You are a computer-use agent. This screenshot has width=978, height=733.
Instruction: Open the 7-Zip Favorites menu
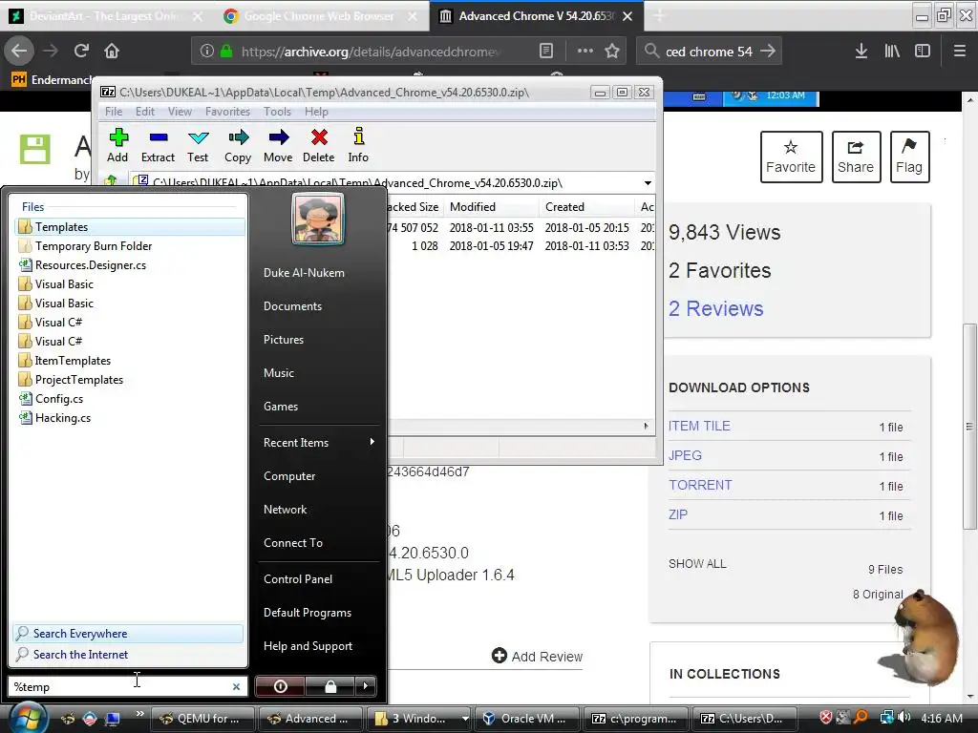click(x=227, y=112)
